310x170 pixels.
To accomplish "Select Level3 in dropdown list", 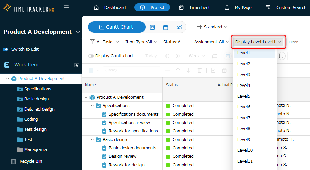I will (x=255, y=75).
